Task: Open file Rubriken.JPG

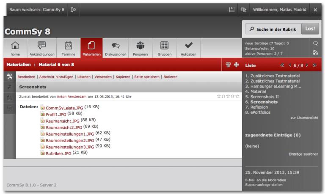Action: (x=58, y=153)
